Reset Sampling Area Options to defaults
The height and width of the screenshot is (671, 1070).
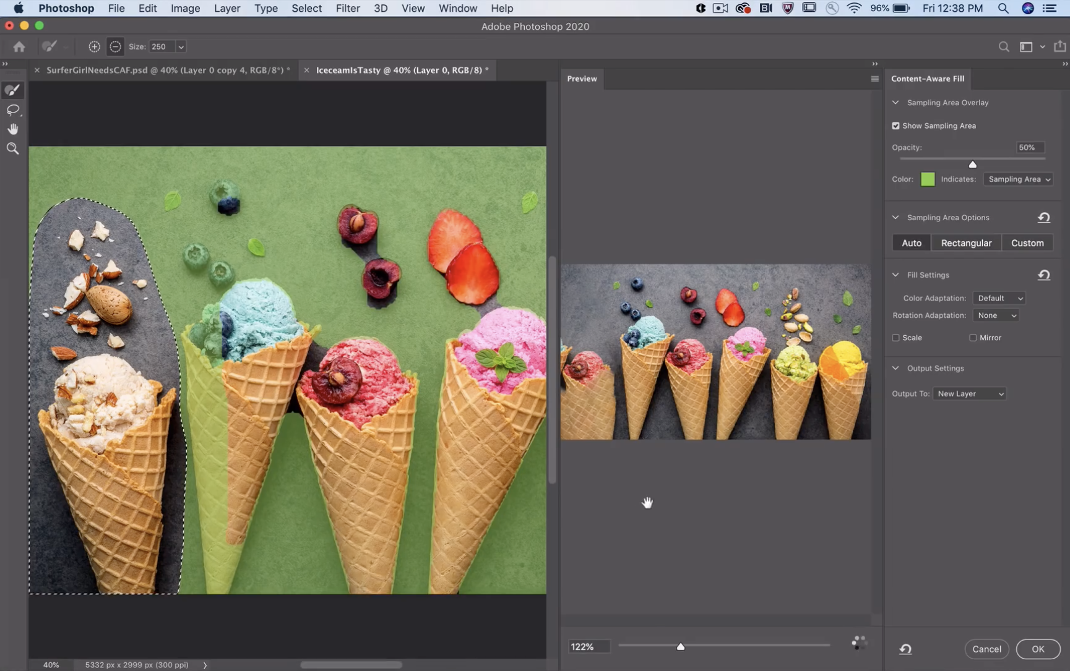1044,218
